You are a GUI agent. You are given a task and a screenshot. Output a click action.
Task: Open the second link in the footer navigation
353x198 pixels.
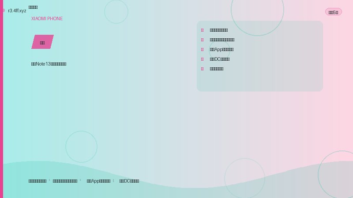65,181
